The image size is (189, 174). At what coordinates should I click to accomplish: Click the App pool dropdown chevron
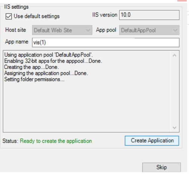[175, 30]
